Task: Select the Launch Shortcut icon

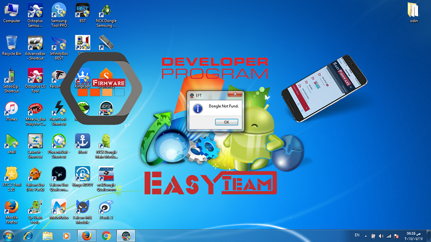Action: (x=35, y=146)
